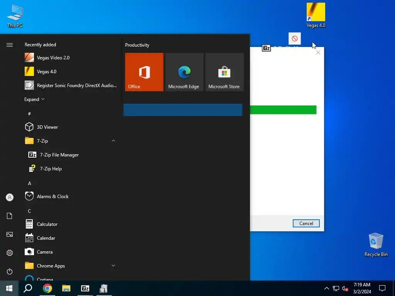Open the muted volume tray icon
395x296 pixels.
click(x=345, y=288)
